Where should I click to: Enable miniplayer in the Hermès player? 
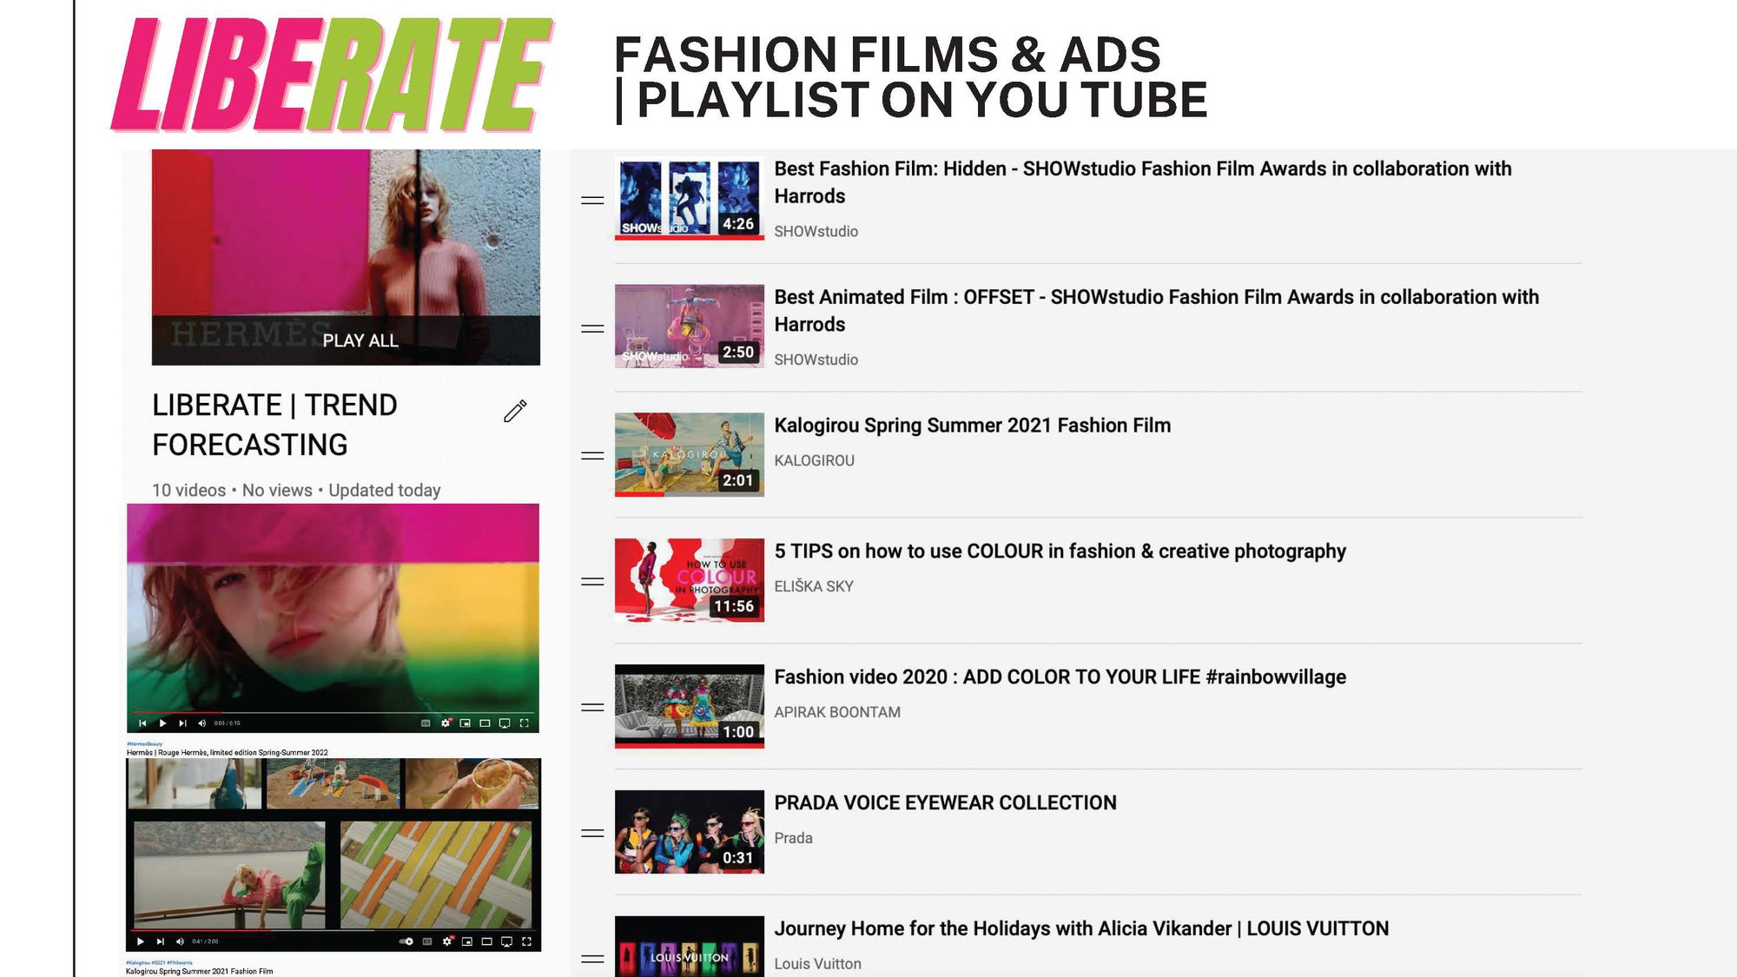(x=465, y=723)
